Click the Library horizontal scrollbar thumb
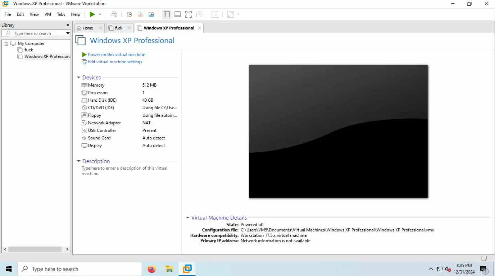 pyautogui.click(x=35, y=249)
